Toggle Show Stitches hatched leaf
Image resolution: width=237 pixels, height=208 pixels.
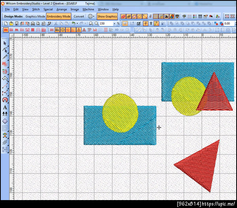(x=129, y=16)
